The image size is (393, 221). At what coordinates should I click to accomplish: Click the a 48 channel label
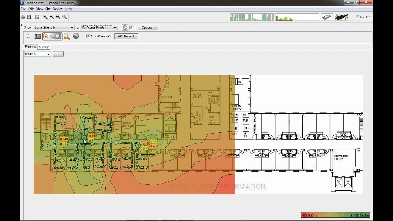click(154, 146)
